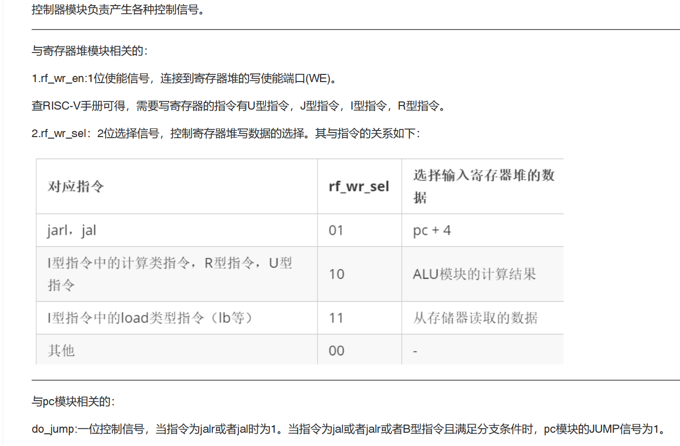Select the '其他' row label cell
680x446 pixels.
pyautogui.click(x=61, y=351)
